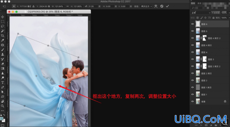Select the Rotate View / Hand tool

point(3,101)
